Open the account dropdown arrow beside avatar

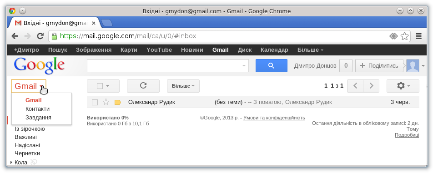tap(423, 65)
